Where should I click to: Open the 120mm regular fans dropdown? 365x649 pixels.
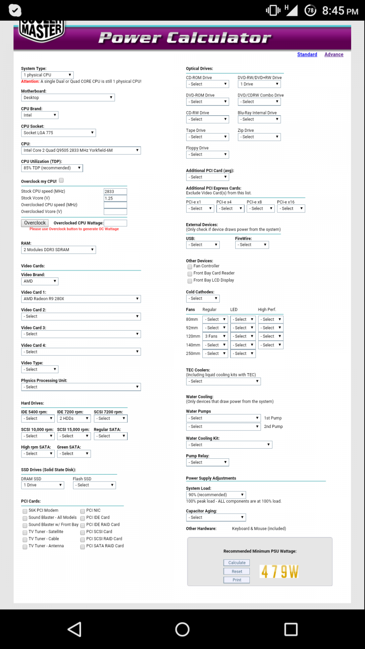click(215, 336)
